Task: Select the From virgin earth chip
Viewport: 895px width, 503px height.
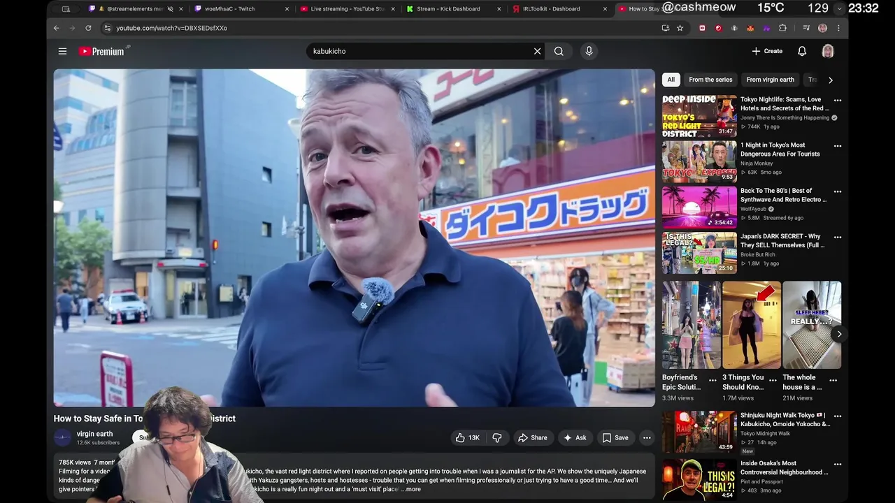Action: [x=771, y=80]
